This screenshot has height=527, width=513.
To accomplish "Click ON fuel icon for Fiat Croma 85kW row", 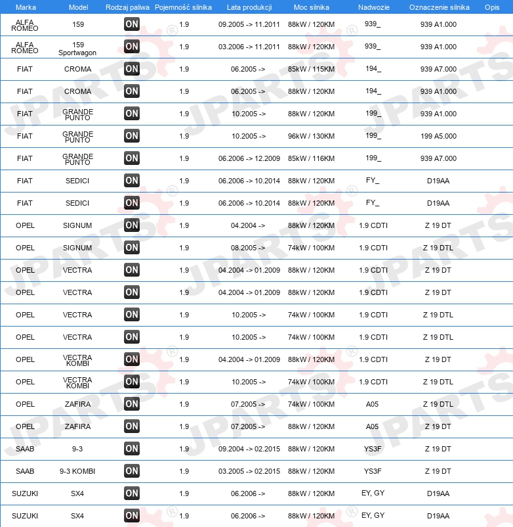I will coord(131,69).
